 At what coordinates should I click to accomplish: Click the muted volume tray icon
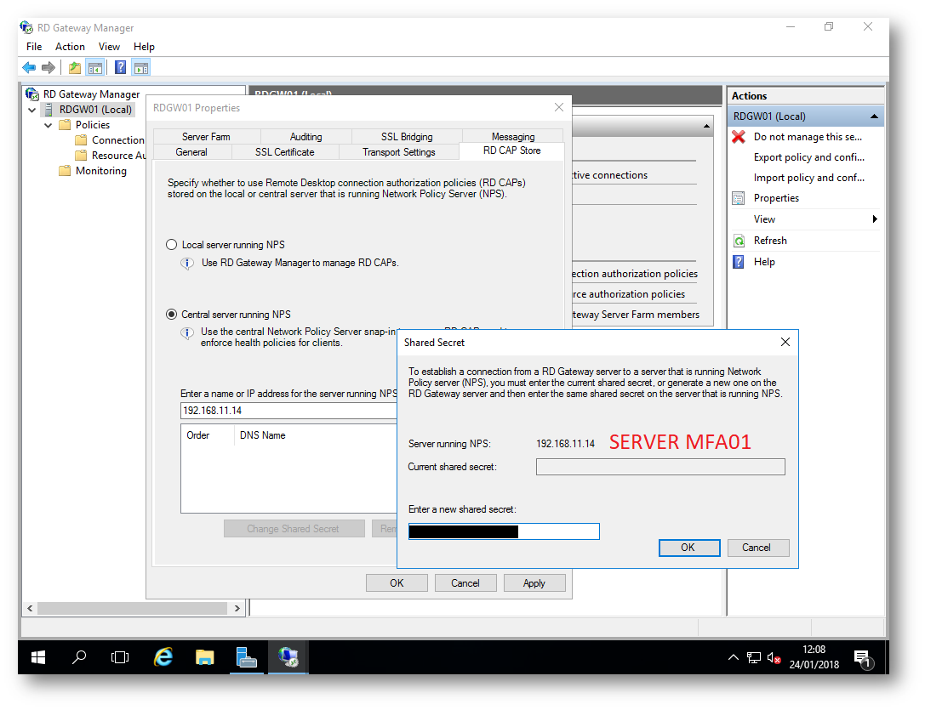tap(774, 657)
